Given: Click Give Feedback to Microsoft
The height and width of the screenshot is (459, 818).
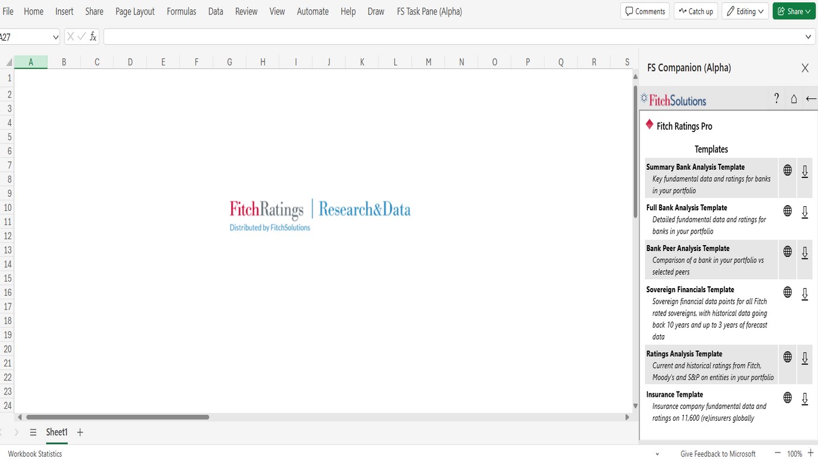Looking at the screenshot, I should pos(718,454).
